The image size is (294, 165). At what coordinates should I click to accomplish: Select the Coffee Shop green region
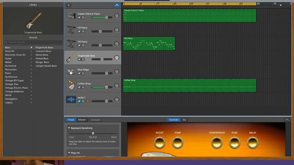click(x=190, y=85)
